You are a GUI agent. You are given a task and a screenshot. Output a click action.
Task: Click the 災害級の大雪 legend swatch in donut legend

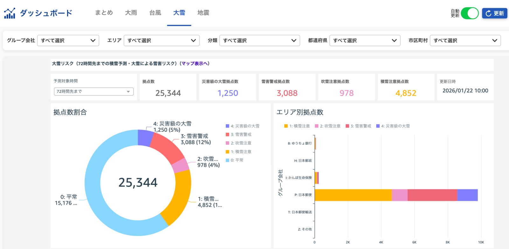(x=227, y=126)
